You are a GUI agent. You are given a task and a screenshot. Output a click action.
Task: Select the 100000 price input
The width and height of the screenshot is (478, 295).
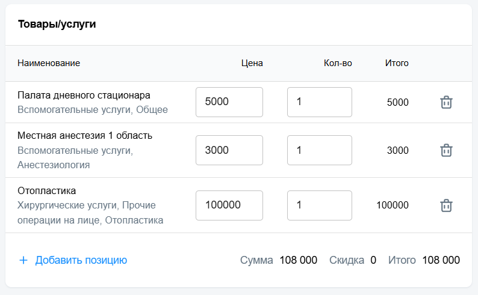[229, 205]
